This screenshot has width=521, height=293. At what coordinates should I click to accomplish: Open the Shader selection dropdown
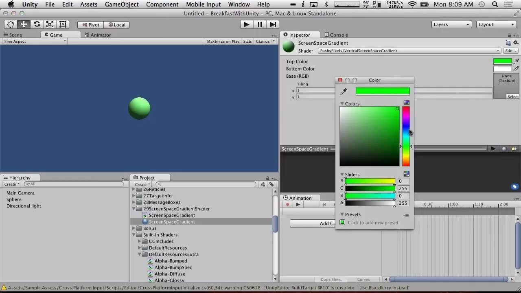(x=409, y=51)
